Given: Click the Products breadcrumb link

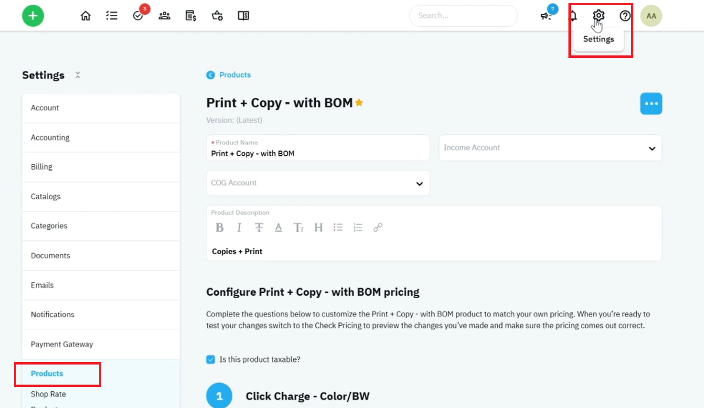Looking at the screenshot, I should (235, 75).
